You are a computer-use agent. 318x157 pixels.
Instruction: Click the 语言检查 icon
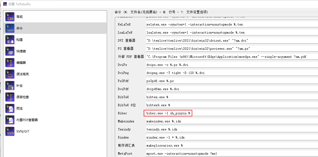[x=10, y=97]
